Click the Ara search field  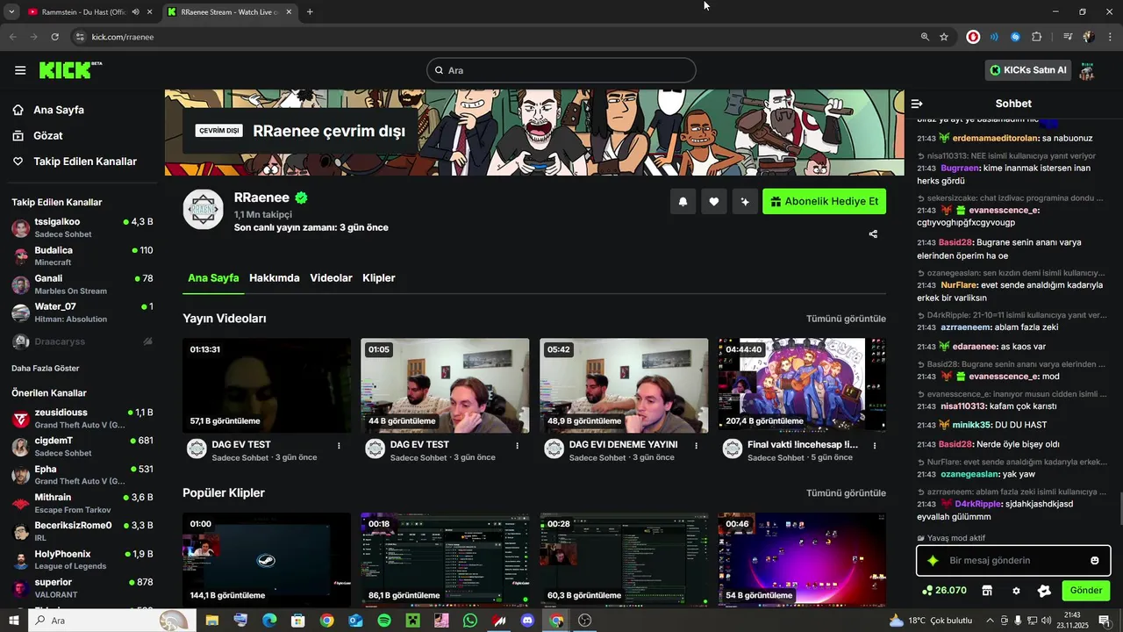point(561,70)
